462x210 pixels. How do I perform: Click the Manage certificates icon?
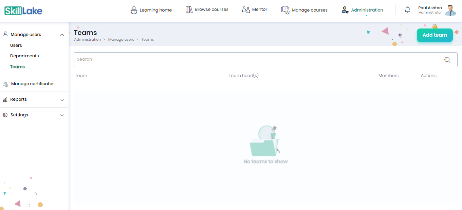5,84
